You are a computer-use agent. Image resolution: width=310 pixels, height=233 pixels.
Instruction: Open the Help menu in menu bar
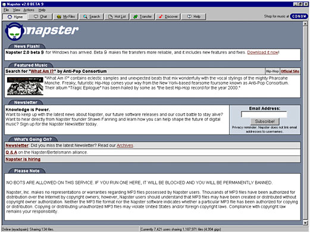click(x=42, y=10)
